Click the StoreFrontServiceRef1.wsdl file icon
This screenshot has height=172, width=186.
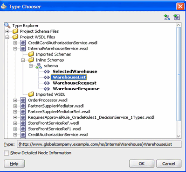(23, 129)
